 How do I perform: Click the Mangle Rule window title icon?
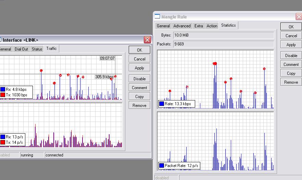(x=158, y=16)
